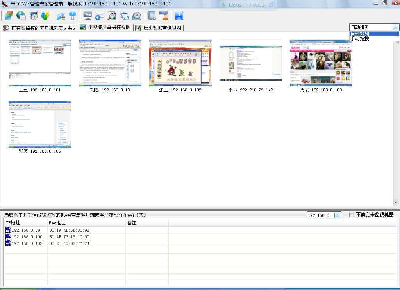Click the 备注 column header
Viewport: 400px width, 290px height.
[147, 223]
